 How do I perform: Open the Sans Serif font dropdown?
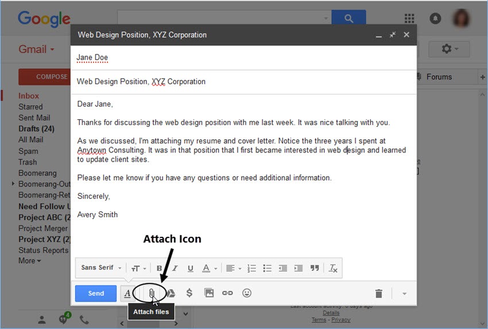[101, 268]
